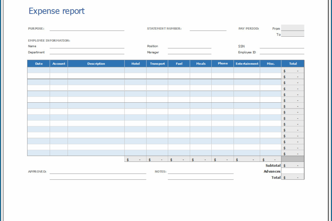This screenshot has height=221, width=332.
Task: Select the Employee ID field
Action: click(x=282, y=52)
